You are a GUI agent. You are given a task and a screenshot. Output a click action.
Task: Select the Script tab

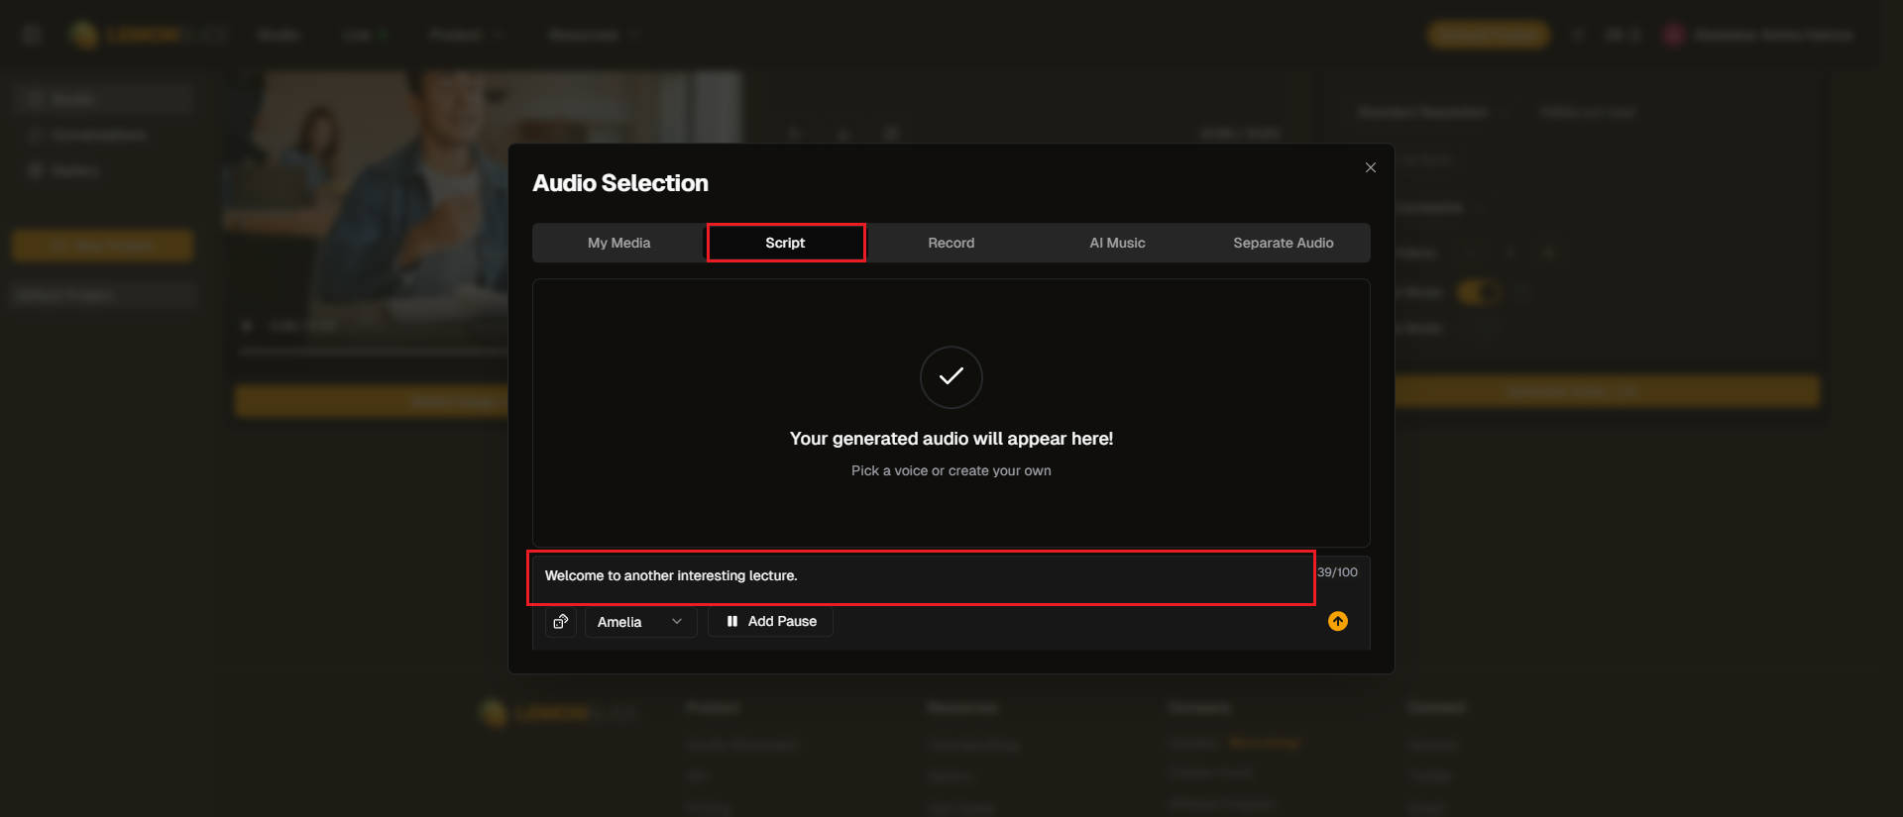point(785,243)
